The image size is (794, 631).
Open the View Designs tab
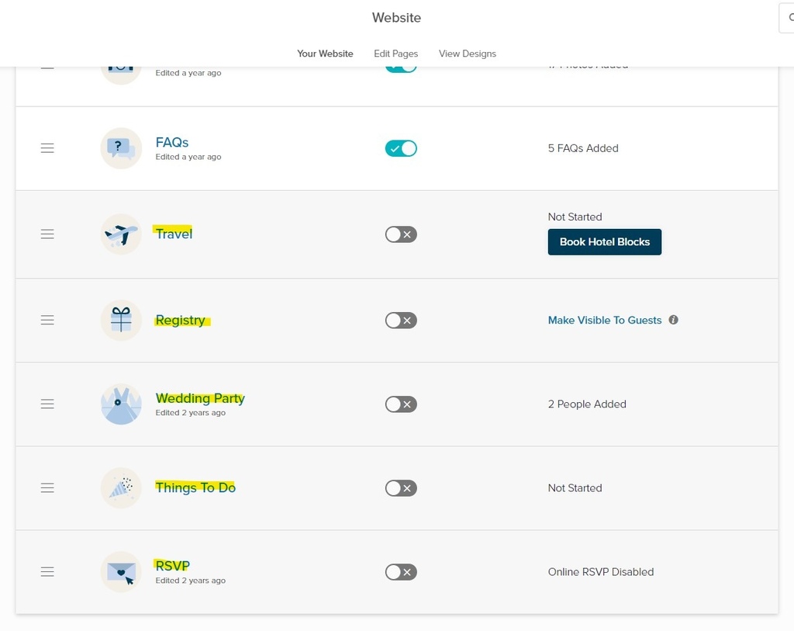[468, 54]
